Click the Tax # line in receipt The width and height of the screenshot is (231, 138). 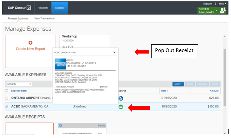click(x=76, y=66)
